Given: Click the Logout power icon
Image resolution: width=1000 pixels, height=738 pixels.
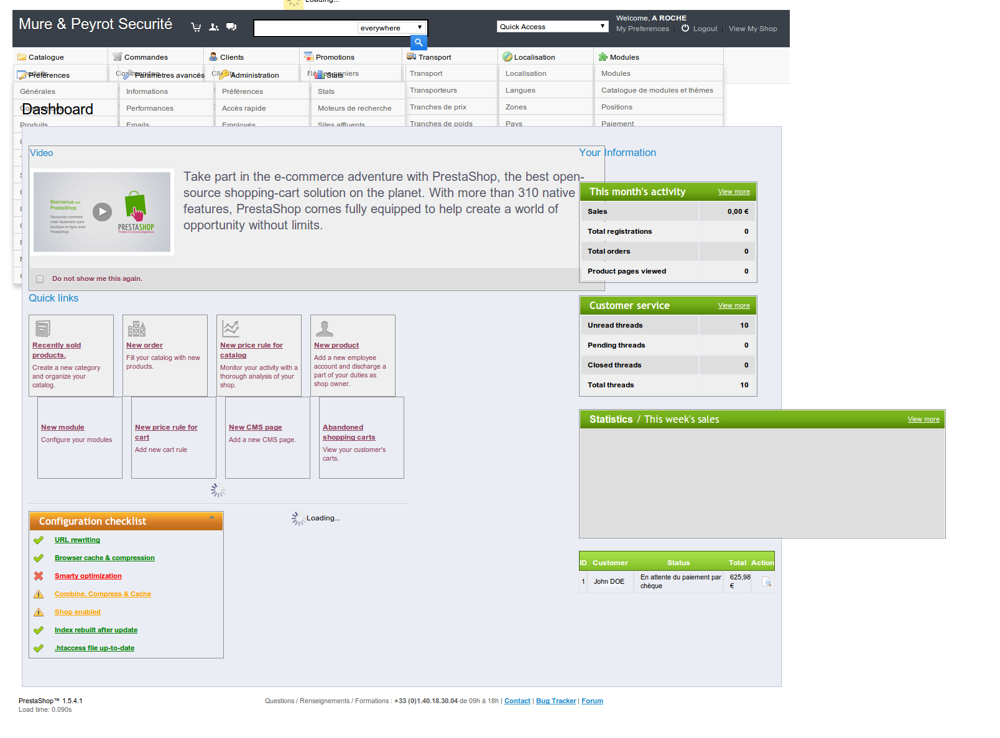Looking at the screenshot, I should pyautogui.click(x=685, y=29).
